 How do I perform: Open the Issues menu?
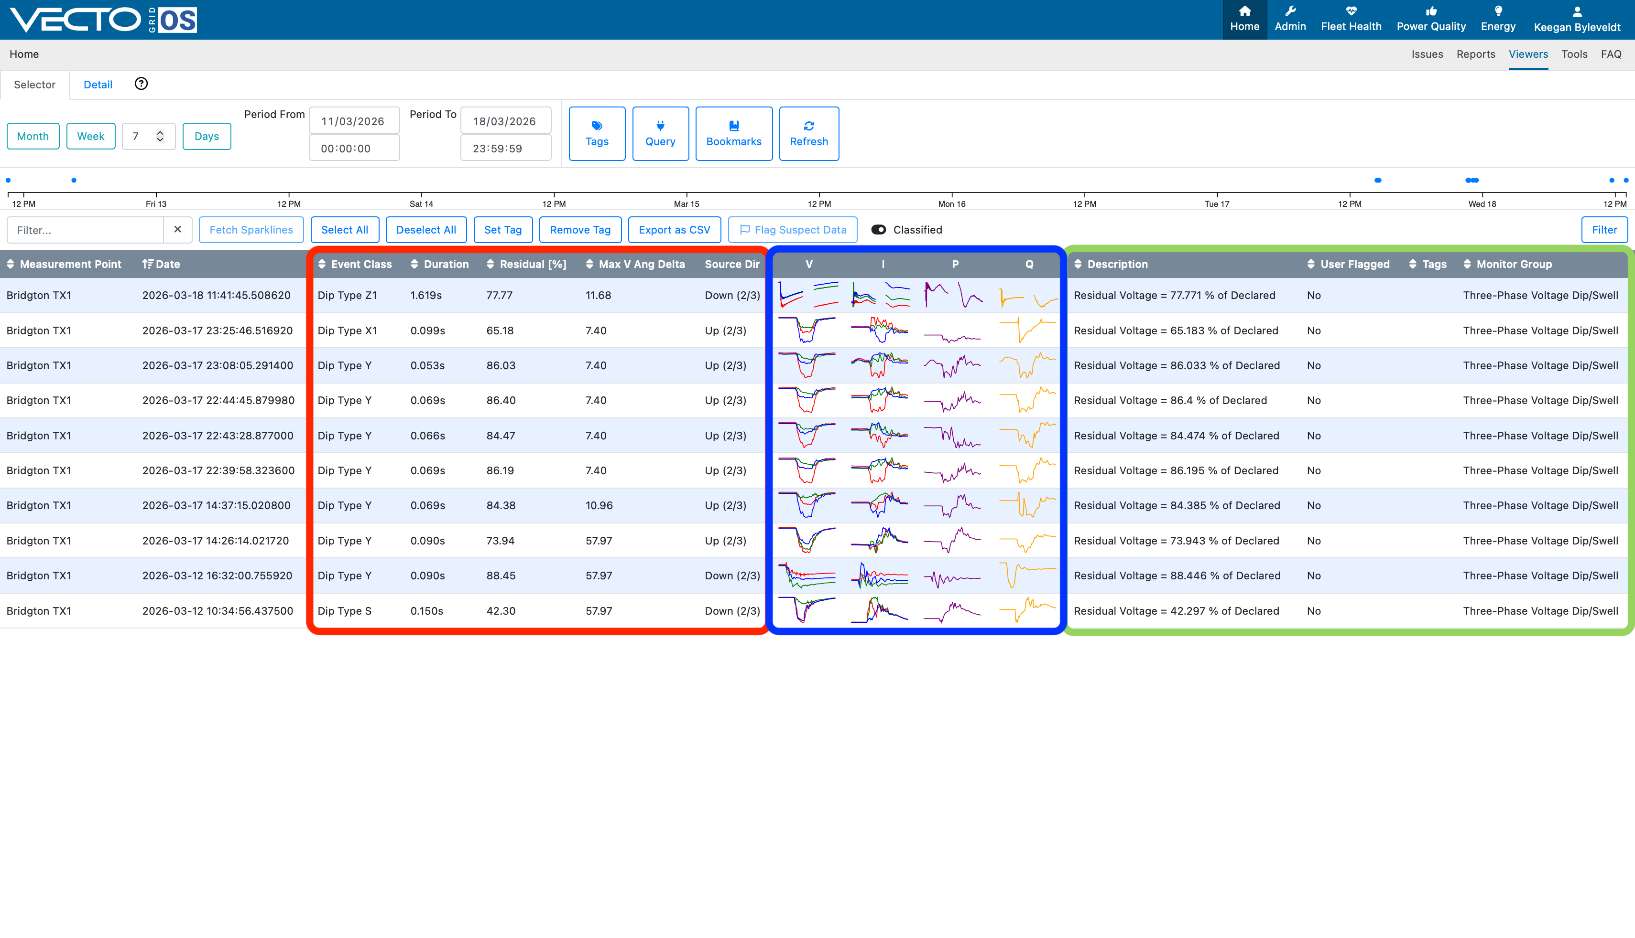[x=1427, y=54]
